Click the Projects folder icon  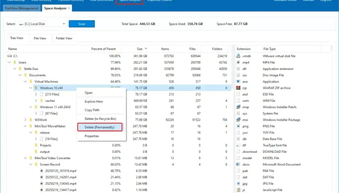point(36,145)
